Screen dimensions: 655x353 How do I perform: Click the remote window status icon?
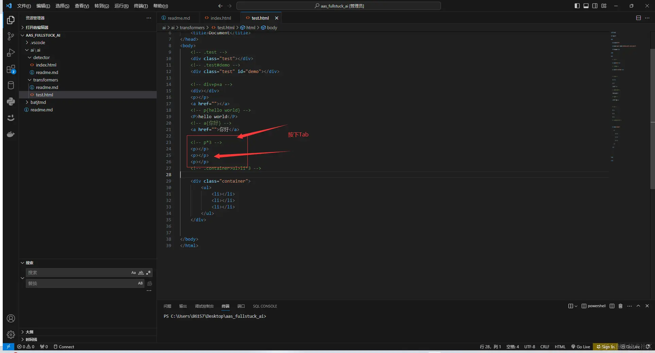coord(8,347)
